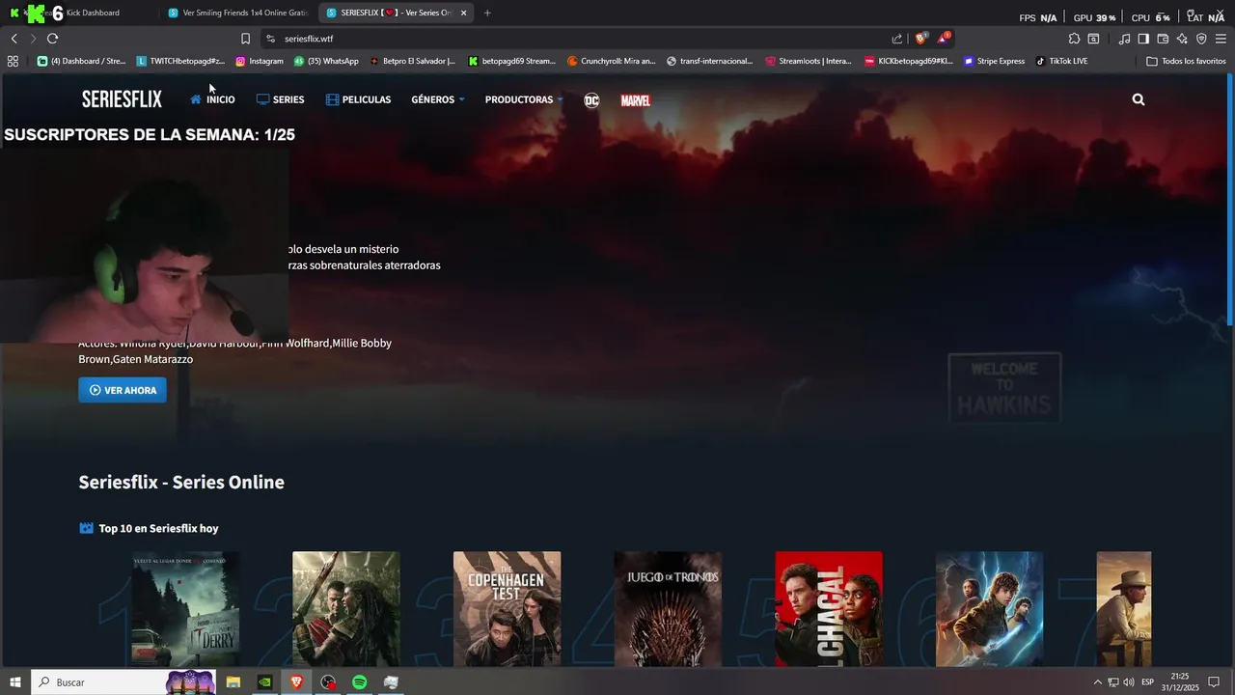Open the Windows Start button
Screen dimensions: 1235x695
point(14,682)
